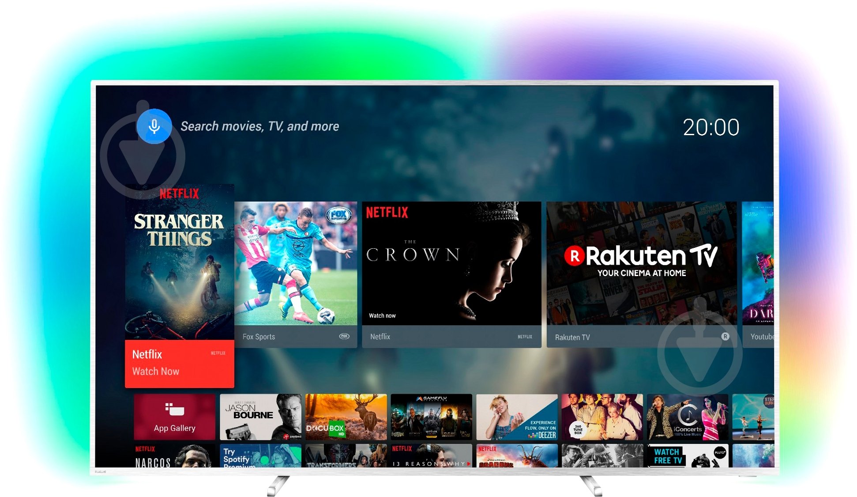The width and height of the screenshot is (857, 497).
Task: Select the partially visible Youtube card
Action: [758, 274]
